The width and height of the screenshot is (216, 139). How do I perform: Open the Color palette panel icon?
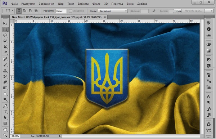pyautogui.click(x=208, y=44)
